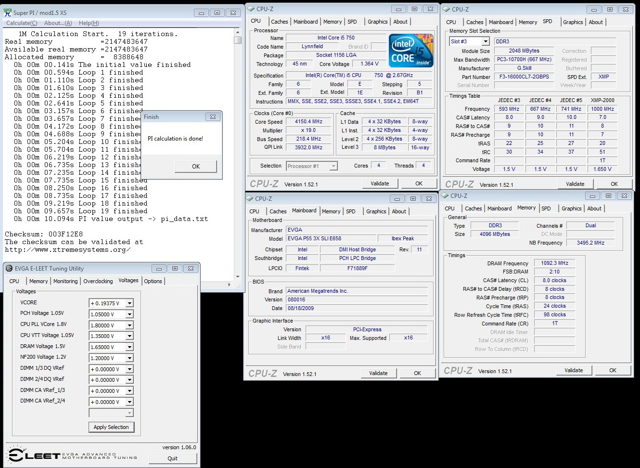Open the CPU tab in E-LEET
The image size is (640, 468).
14,281
